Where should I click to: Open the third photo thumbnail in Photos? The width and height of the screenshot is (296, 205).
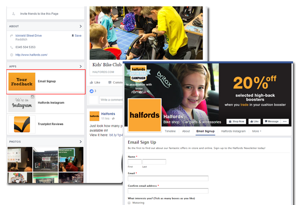point(71,159)
